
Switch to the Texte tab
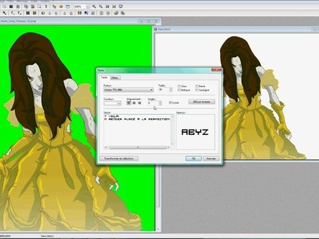pos(104,78)
